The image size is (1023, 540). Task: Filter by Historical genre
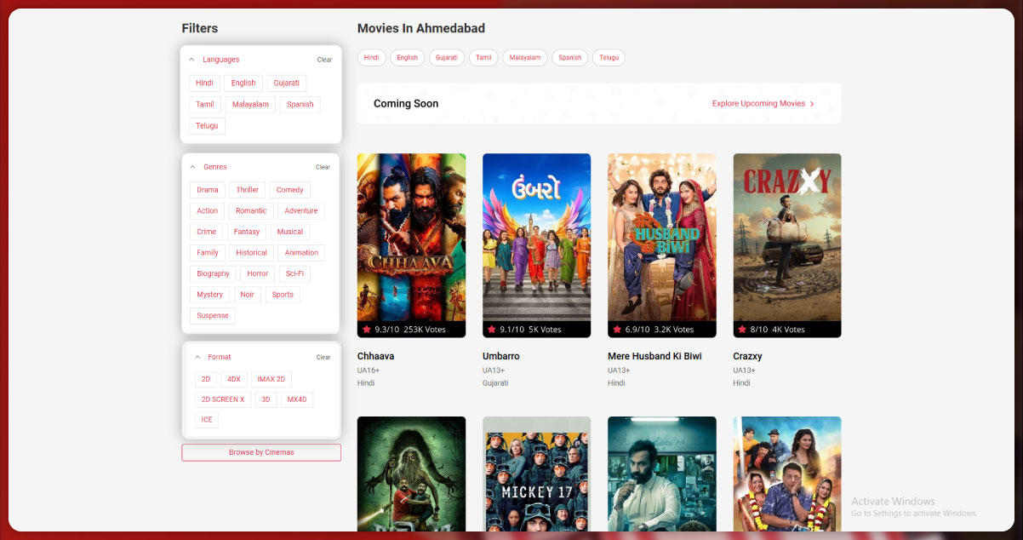tap(252, 253)
